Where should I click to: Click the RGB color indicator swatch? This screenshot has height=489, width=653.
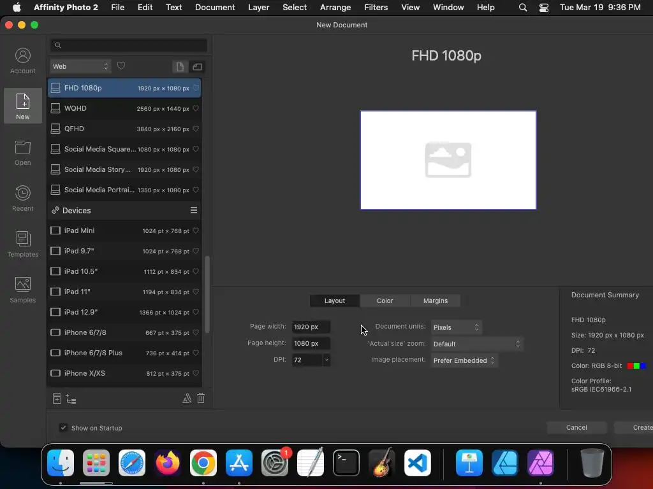point(636,366)
